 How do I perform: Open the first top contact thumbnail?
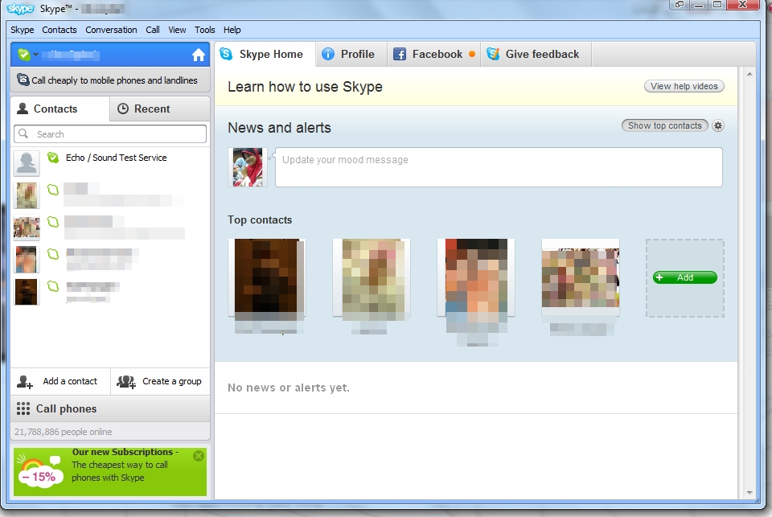tap(267, 277)
